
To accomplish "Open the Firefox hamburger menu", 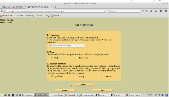I will coord(166,11).
